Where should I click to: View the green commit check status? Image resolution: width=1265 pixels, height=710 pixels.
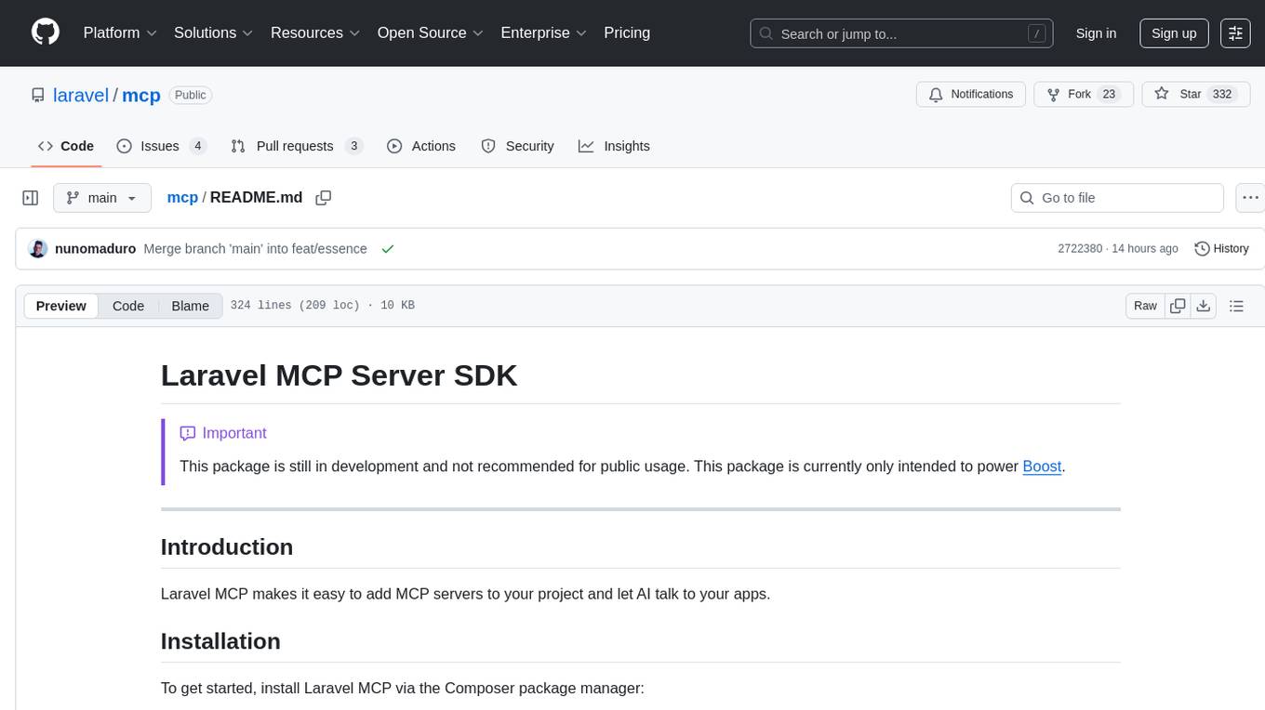coord(388,249)
